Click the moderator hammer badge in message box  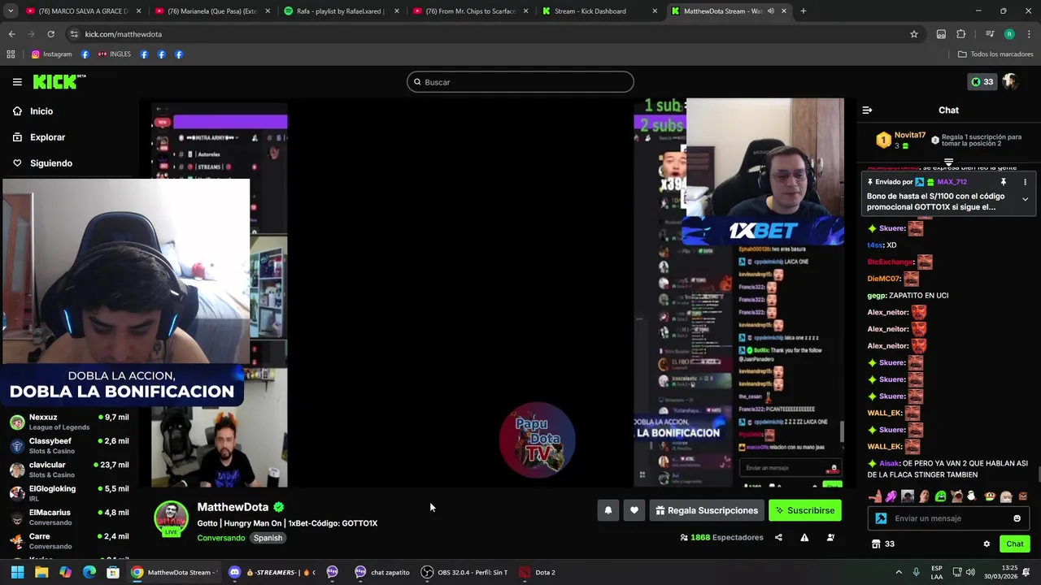click(881, 518)
